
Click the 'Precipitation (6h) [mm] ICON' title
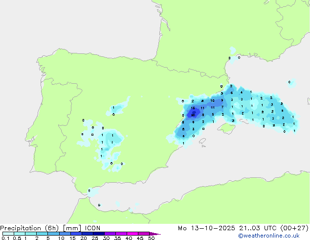coord(50,228)
